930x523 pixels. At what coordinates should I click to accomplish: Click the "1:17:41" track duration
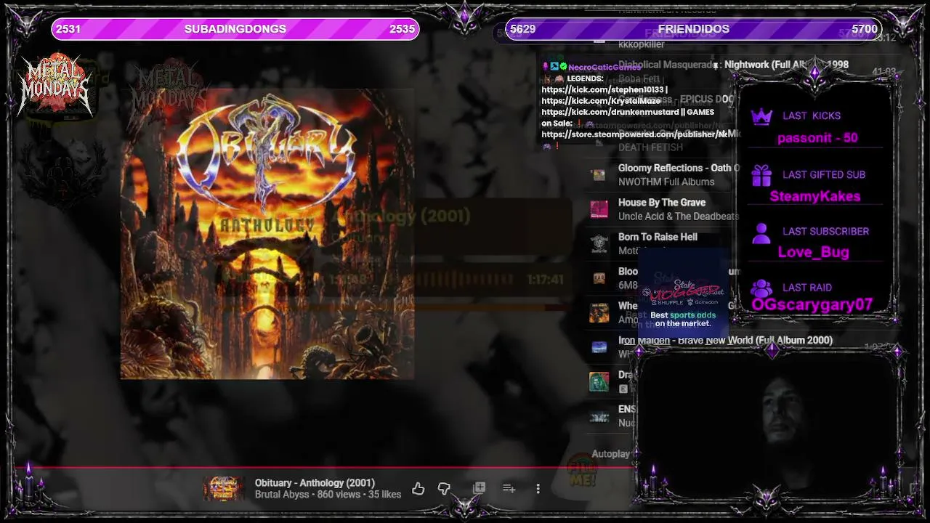click(x=546, y=279)
